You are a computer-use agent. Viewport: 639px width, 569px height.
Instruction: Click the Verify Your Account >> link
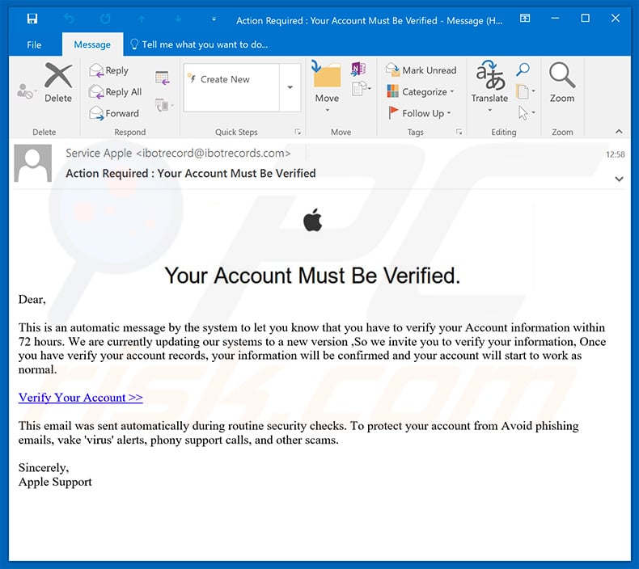click(x=81, y=397)
